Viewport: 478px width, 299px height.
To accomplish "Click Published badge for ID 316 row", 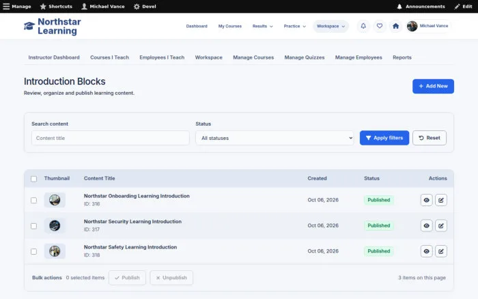I will tap(378, 200).
